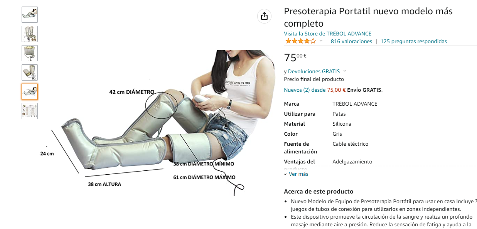The width and height of the screenshot is (477, 229).
Task: Expand the rating breakdown chevron beside stars
Action: point(321,41)
